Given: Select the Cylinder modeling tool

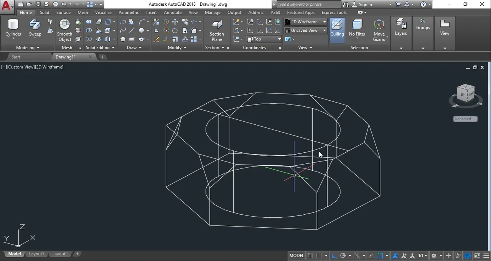Looking at the screenshot, I should (x=13, y=28).
